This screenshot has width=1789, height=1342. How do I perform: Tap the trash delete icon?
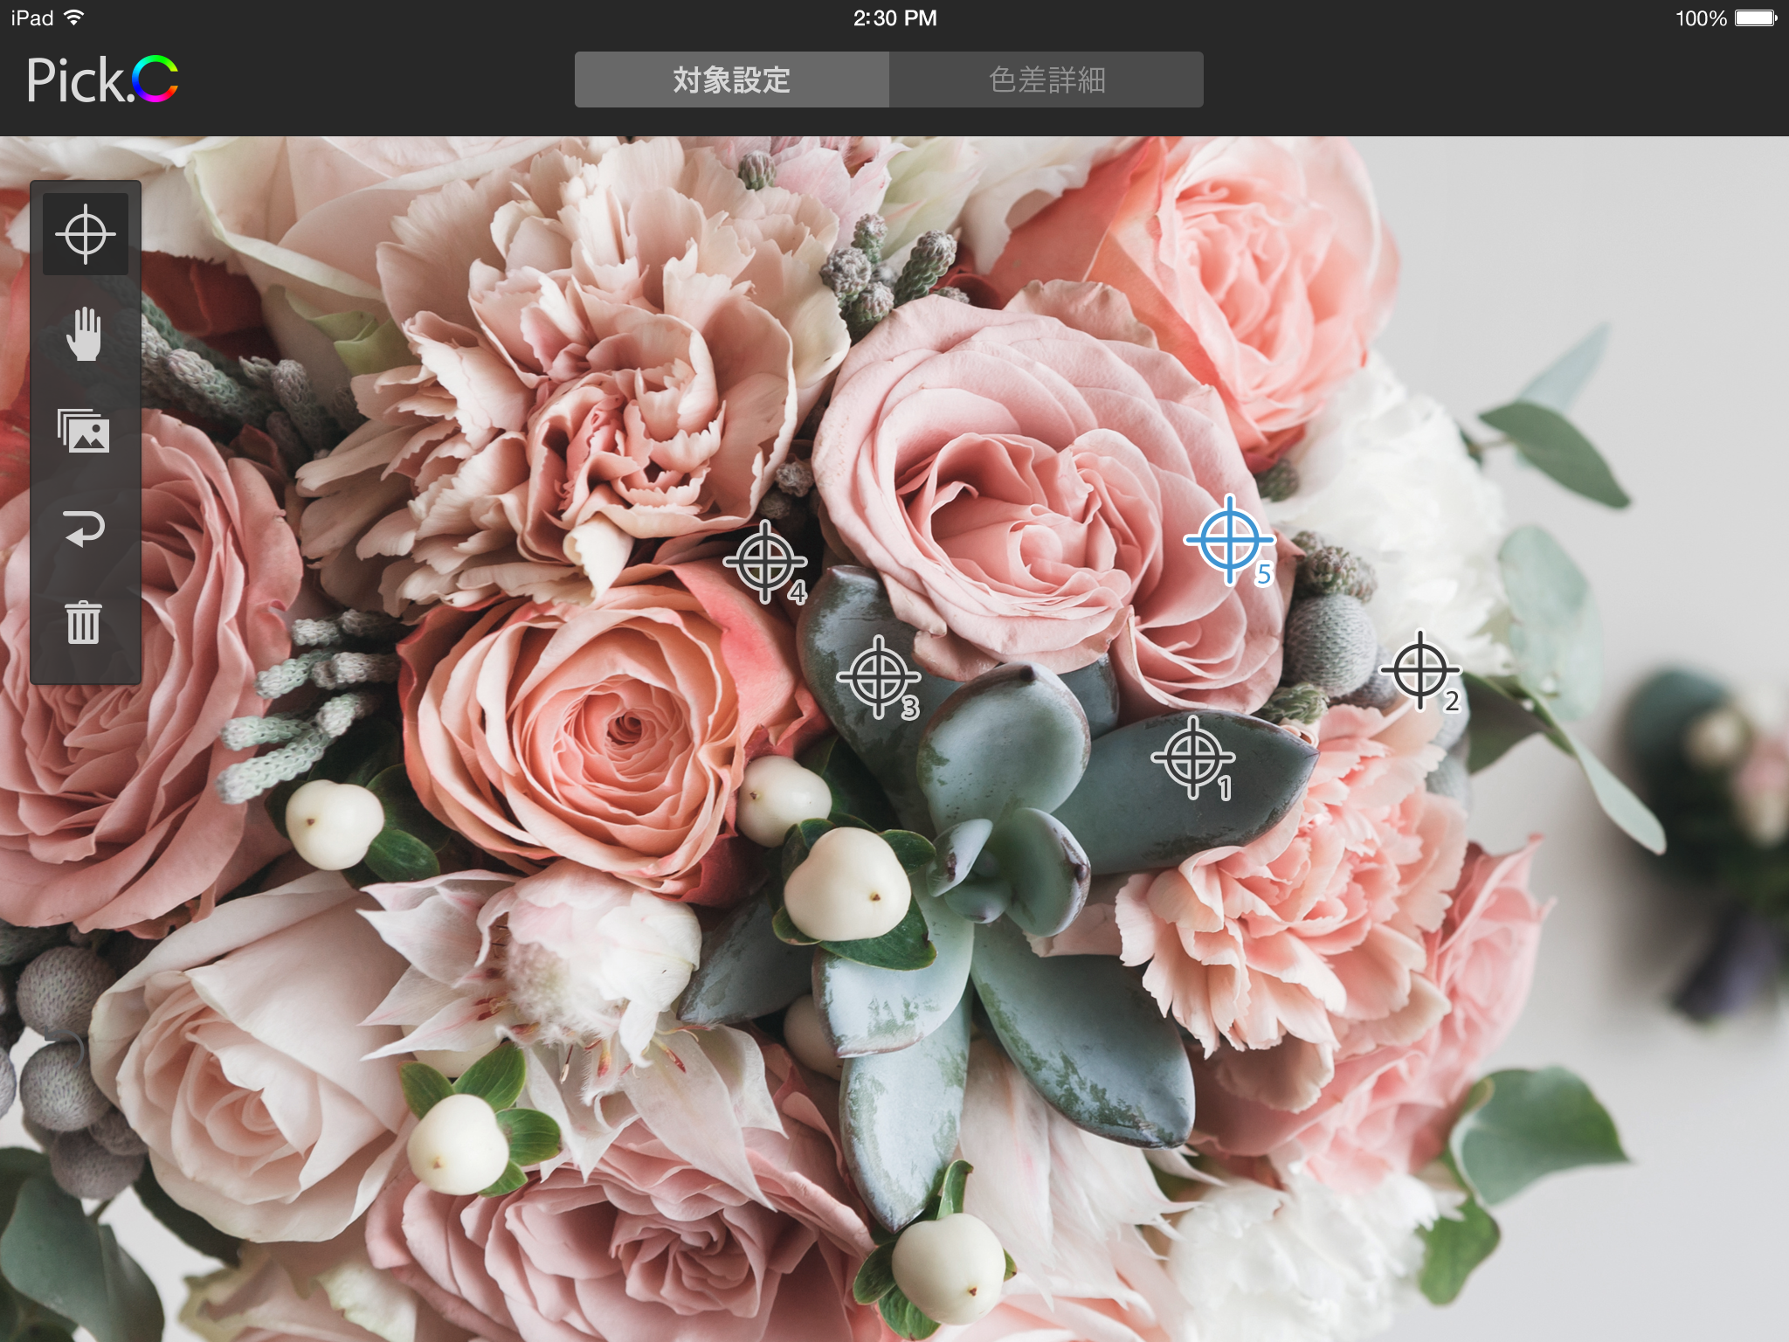85,622
